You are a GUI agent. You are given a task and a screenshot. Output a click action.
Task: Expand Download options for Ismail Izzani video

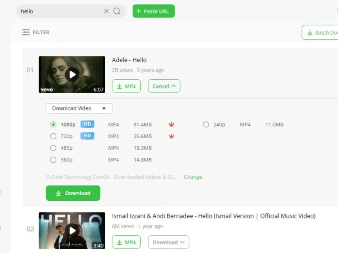point(169,242)
